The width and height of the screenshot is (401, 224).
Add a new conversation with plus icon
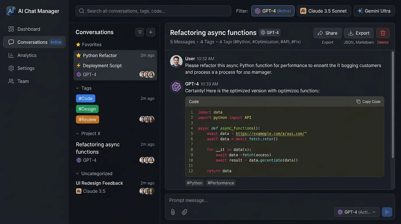(151, 32)
